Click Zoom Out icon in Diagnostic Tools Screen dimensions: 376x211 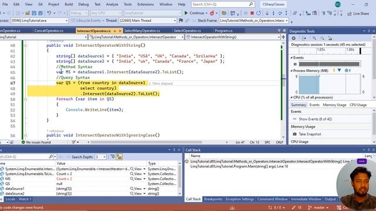click(x=323, y=38)
